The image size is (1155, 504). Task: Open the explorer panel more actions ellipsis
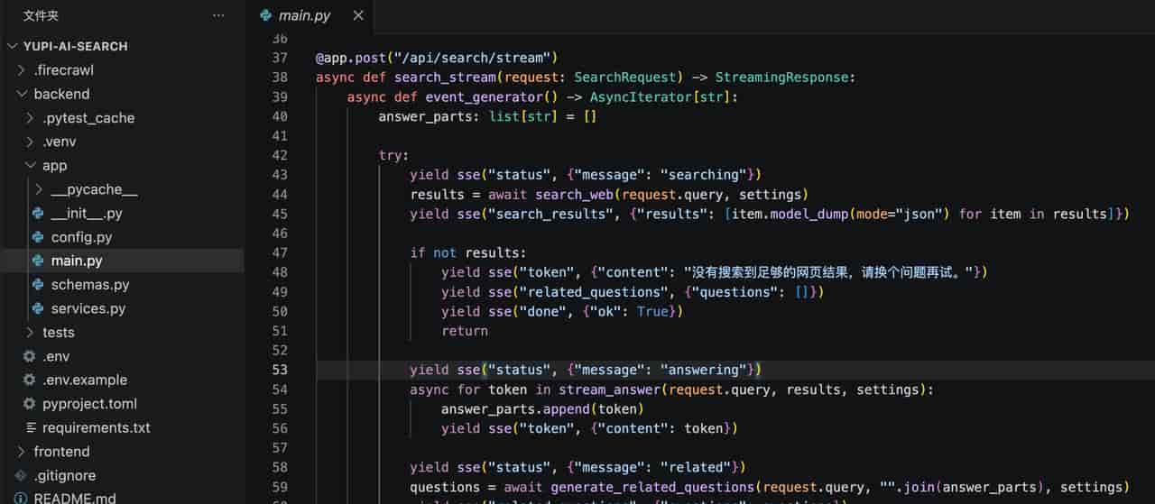(218, 15)
